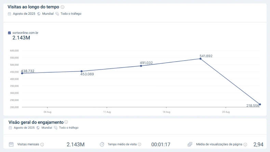The image size is (270, 152).
Task: Click calendar icon in the visits chart header
Action: (x=10, y=14)
